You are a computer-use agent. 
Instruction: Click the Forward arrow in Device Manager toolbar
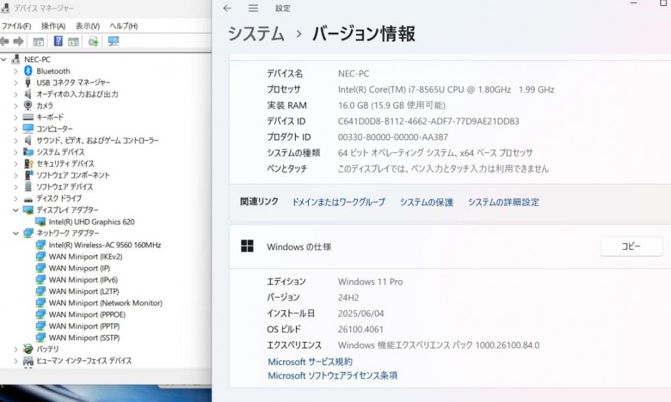click(18, 42)
